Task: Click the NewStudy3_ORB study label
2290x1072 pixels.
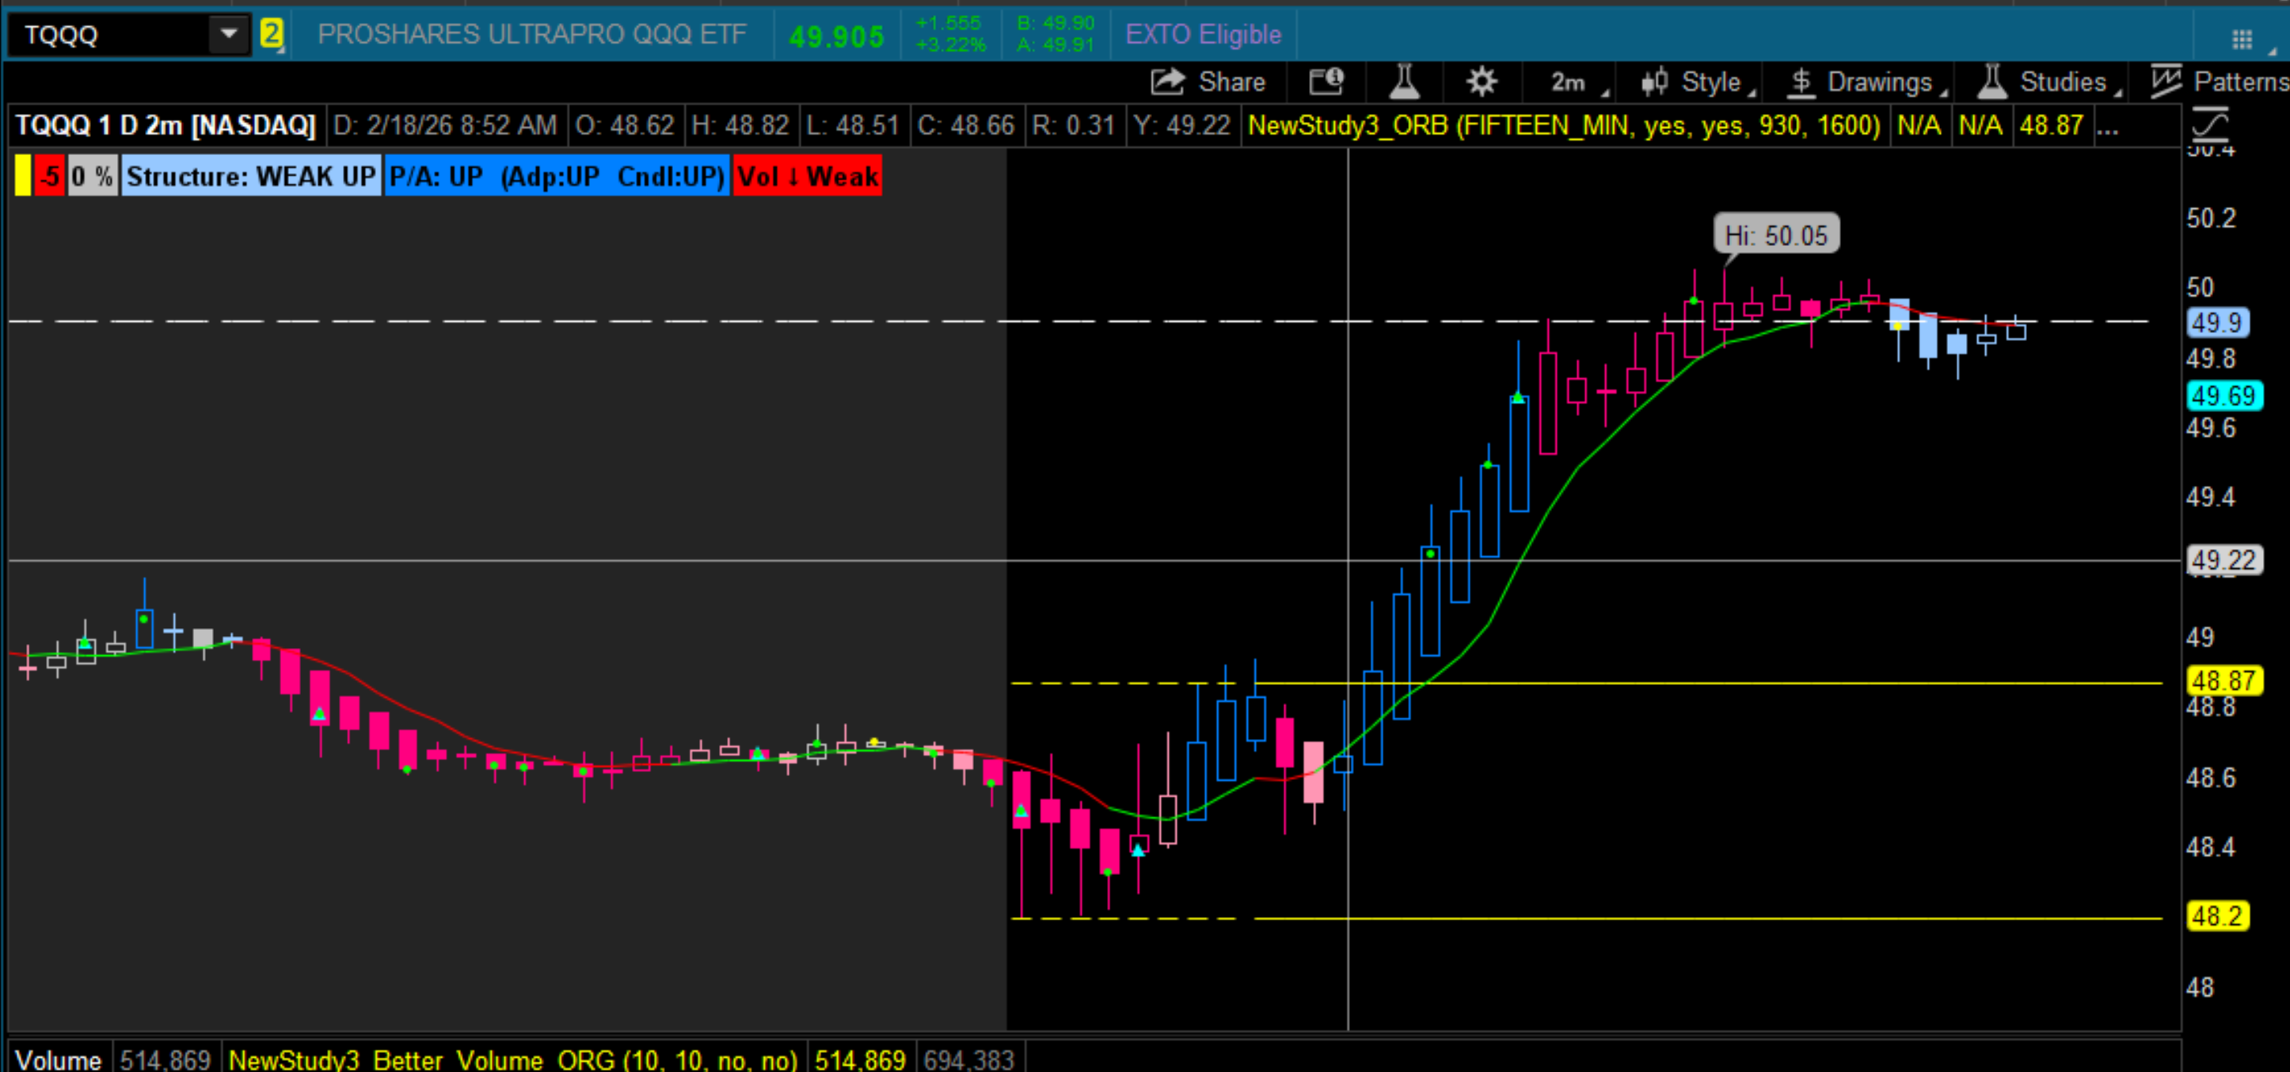Action: coord(1563,125)
